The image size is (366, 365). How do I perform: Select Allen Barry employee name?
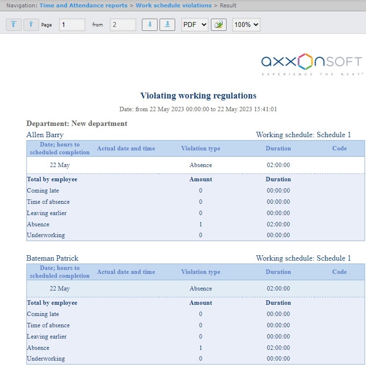pos(45,135)
